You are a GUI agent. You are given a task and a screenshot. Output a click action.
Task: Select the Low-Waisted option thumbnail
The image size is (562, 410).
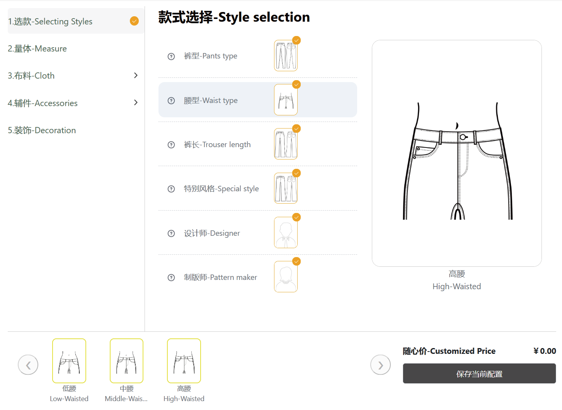69,361
